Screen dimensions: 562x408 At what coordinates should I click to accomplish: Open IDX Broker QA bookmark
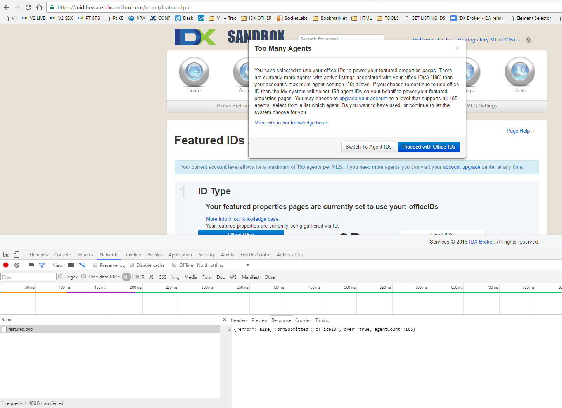477,18
